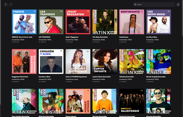Click '4 TRACKS' under Cazzu C14TORCE Experience
Screen dimensions: 183x117
[69, 82]
